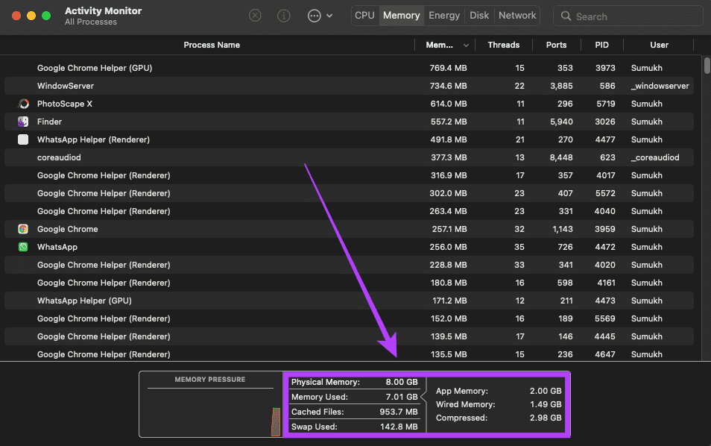Click the Google Chrome app icon
The height and width of the screenshot is (446, 711).
point(23,229)
